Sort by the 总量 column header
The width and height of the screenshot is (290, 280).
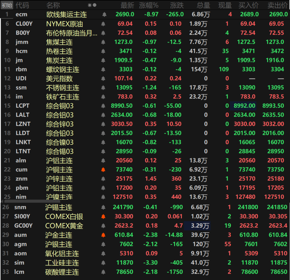(203, 5)
